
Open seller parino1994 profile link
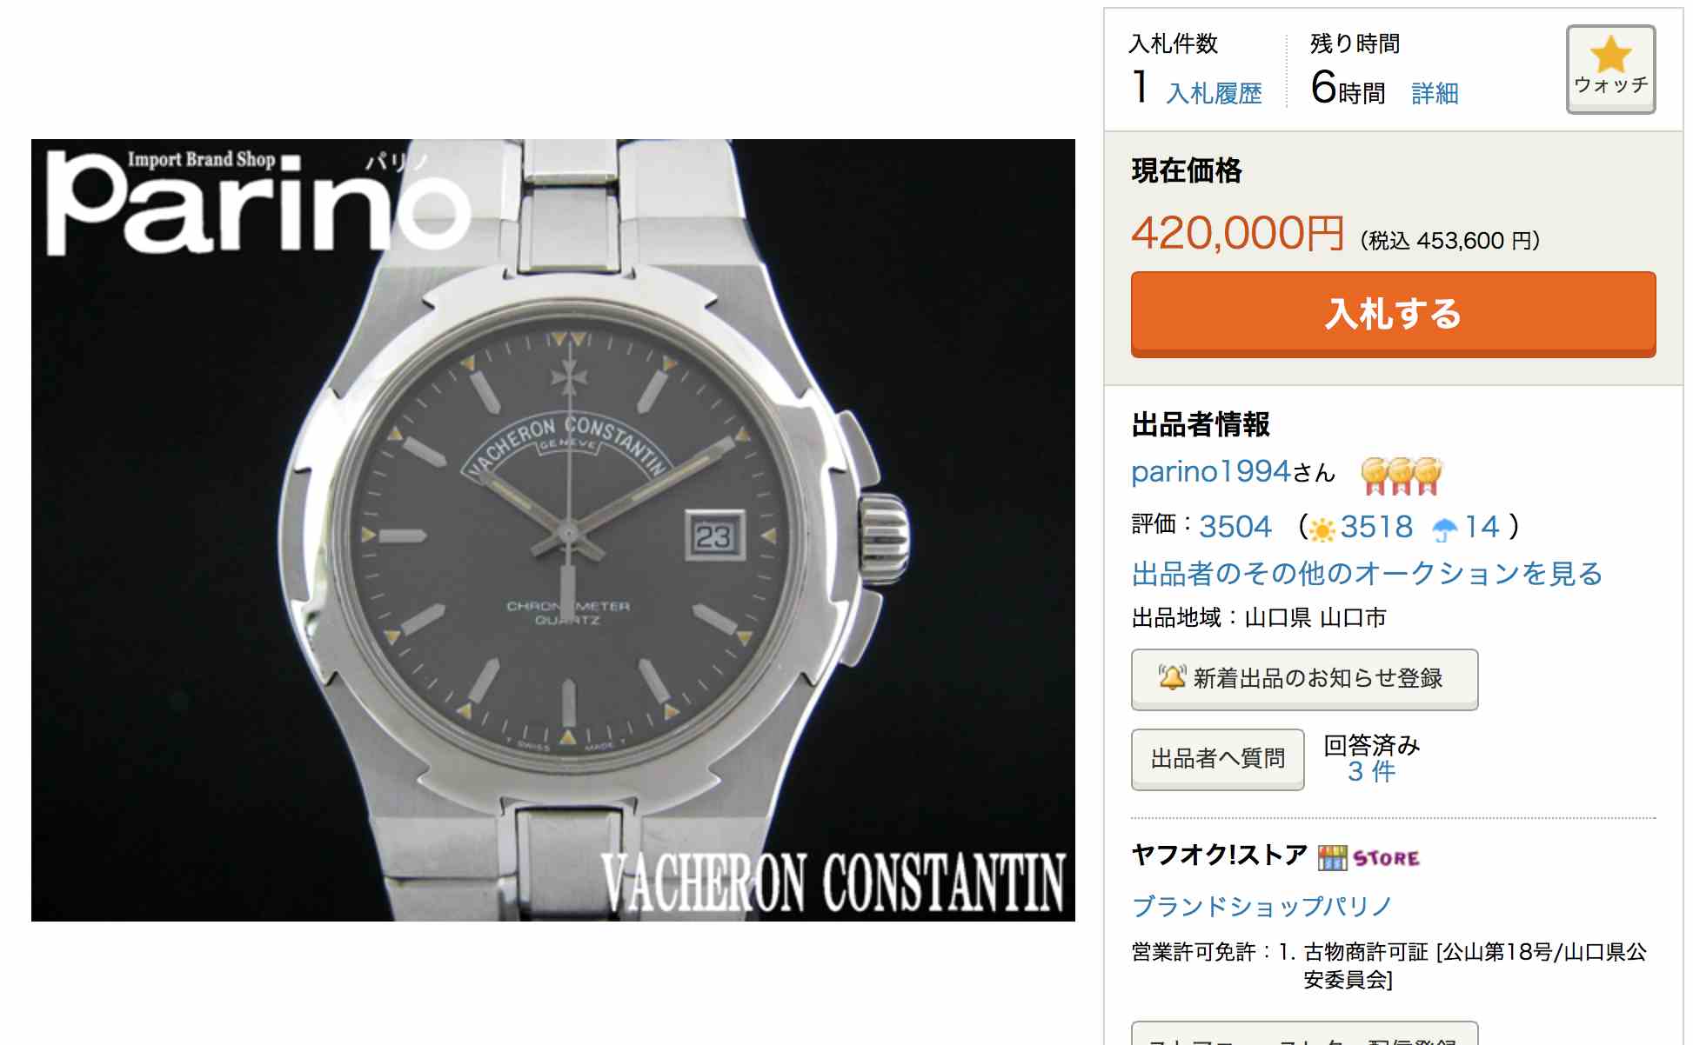(1211, 471)
